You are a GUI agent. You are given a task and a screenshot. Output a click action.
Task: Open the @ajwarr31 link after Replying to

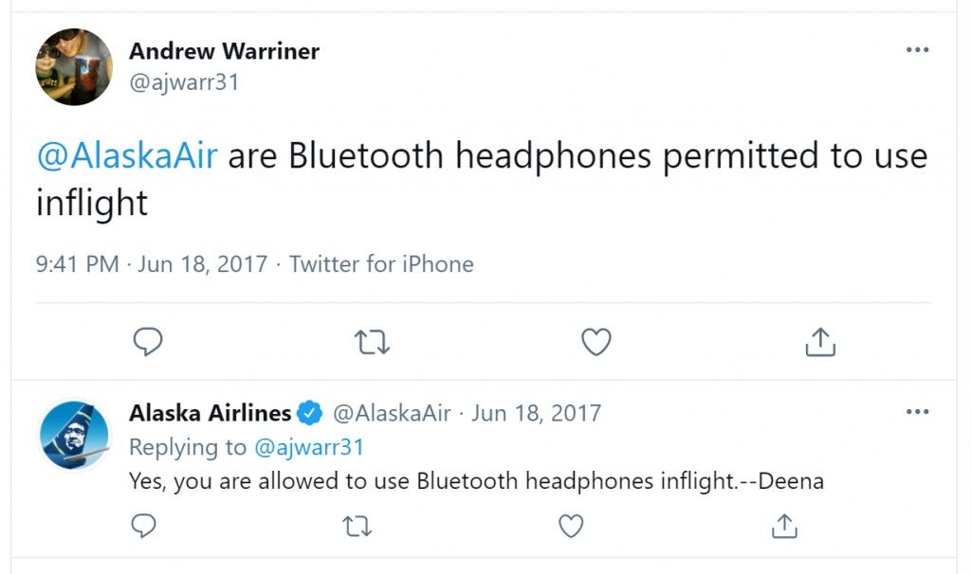click(x=309, y=446)
